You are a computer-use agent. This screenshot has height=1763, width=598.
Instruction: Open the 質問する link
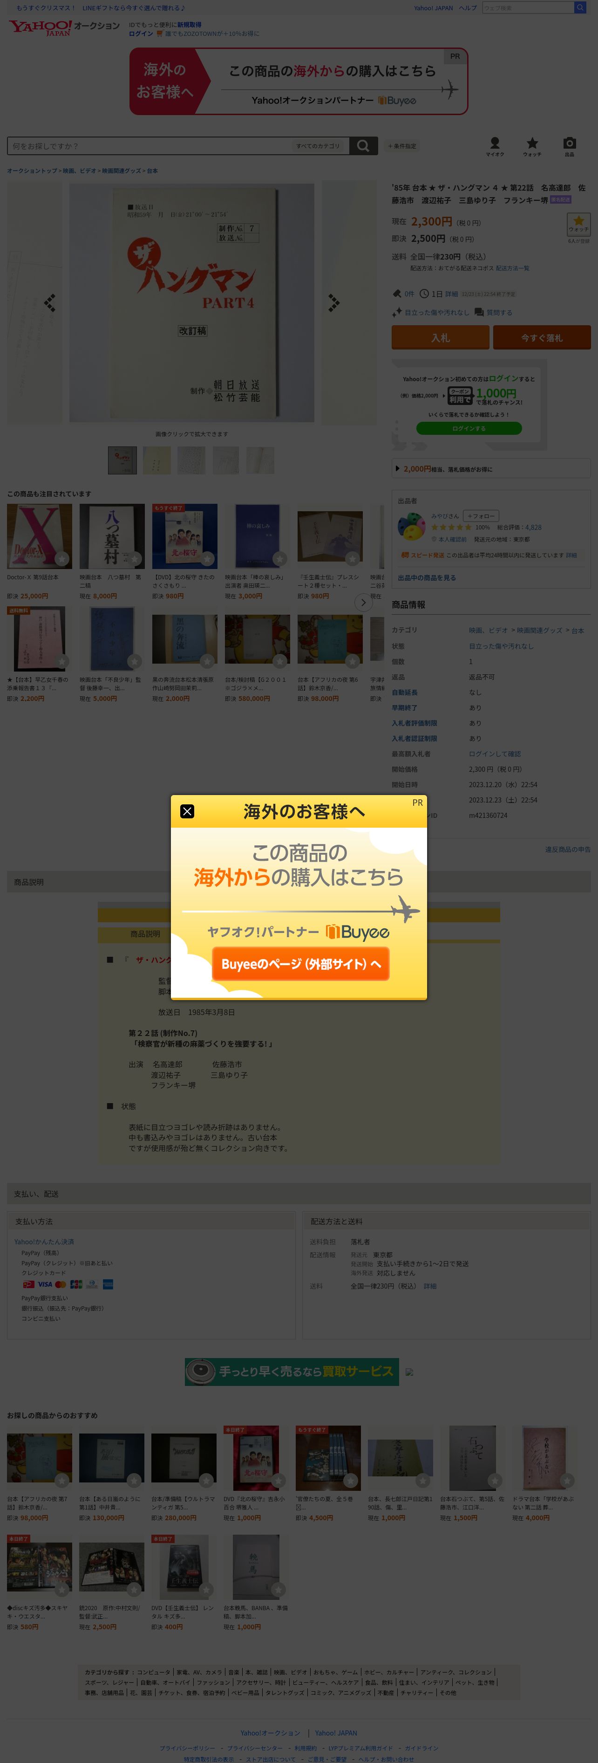pos(499,312)
